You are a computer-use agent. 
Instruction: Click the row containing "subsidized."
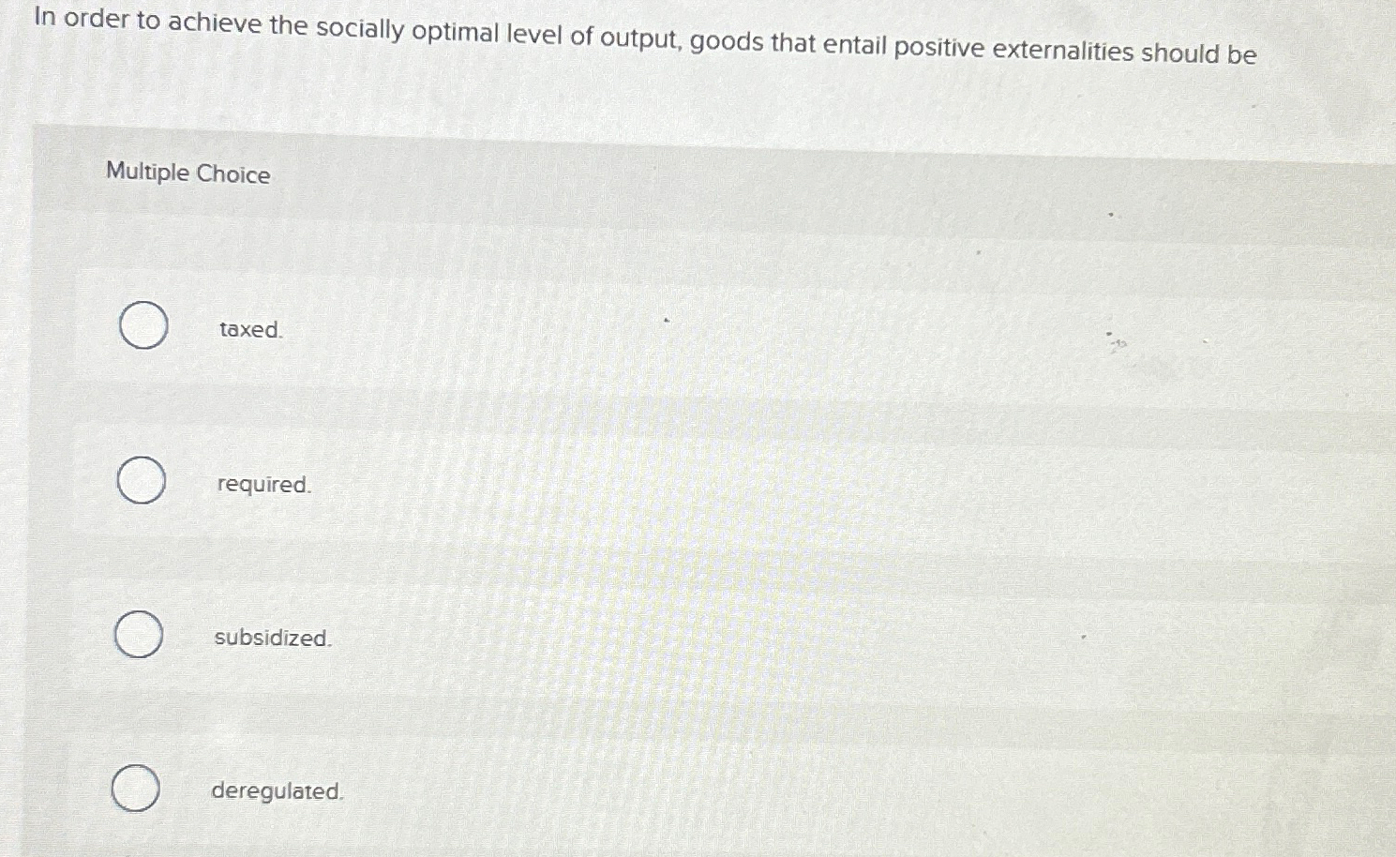[656, 637]
